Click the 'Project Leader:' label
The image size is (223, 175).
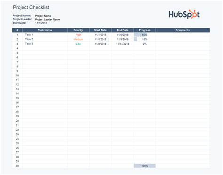pyautogui.click(x=23, y=19)
